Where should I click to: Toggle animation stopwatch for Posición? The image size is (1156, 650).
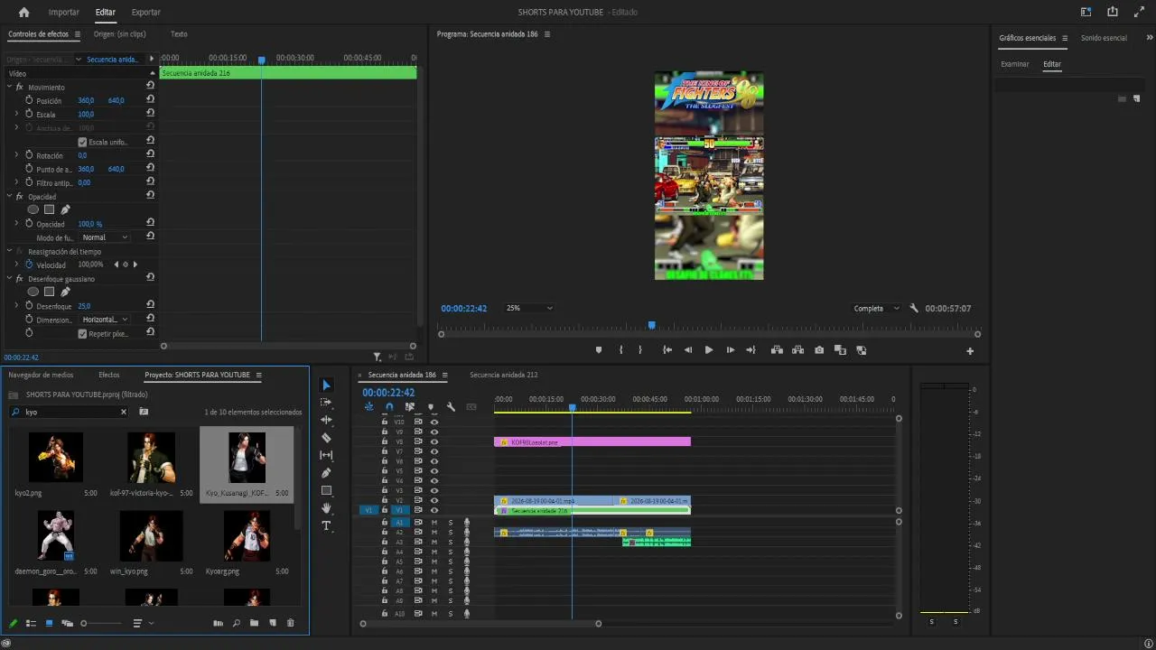pyautogui.click(x=29, y=100)
